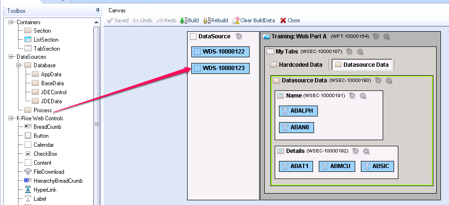
Task: Collapse the DataSources tree node
Action: tap(11, 57)
